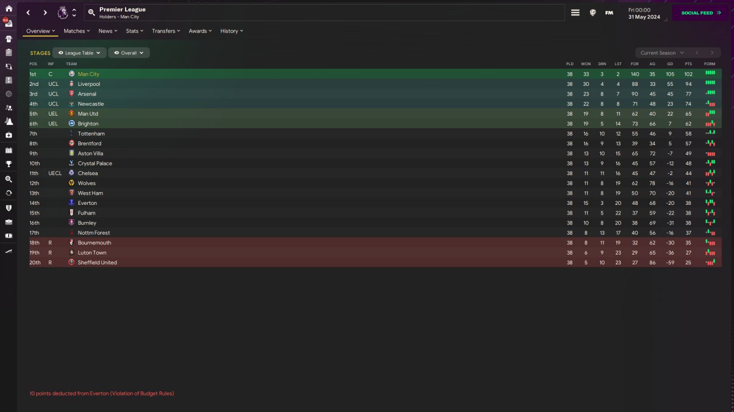The height and width of the screenshot is (412, 734).
Task: Open the Liverpool team page
Action: (x=89, y=84)
